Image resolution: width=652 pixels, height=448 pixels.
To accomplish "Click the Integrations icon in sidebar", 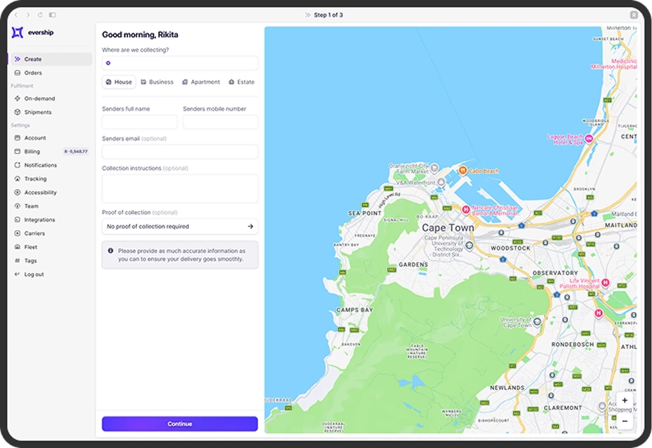I will click(18, 220).
